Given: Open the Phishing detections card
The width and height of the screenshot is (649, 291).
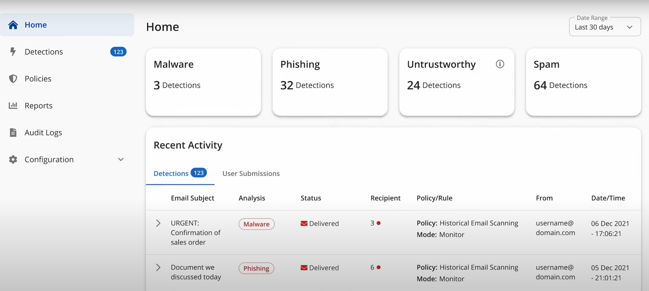Looking at the screenshot, I should [330, 82].
